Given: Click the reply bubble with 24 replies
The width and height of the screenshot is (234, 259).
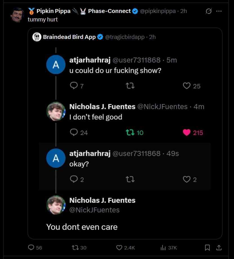Looking at the screenshot, I should coord(74,132).
